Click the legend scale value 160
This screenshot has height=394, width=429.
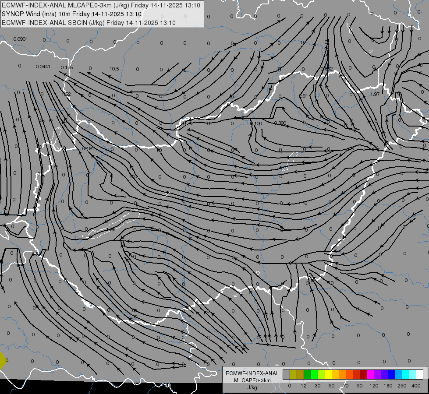point(388,386)
